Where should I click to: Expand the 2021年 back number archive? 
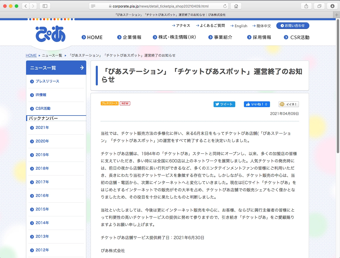(42, 128)
